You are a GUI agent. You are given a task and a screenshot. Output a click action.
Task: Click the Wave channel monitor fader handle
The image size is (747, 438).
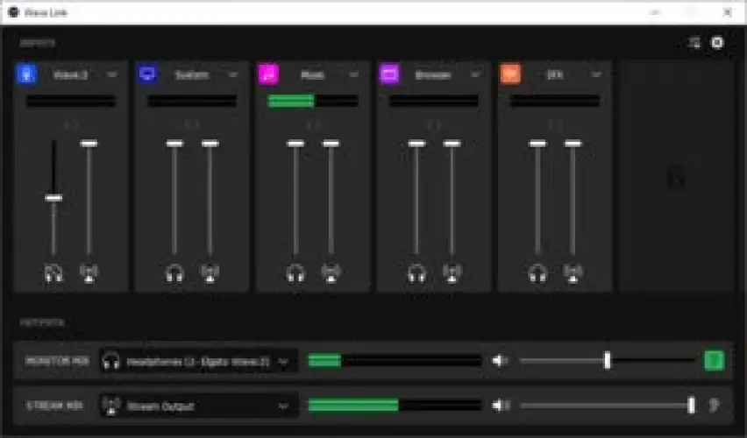point(53,198)
